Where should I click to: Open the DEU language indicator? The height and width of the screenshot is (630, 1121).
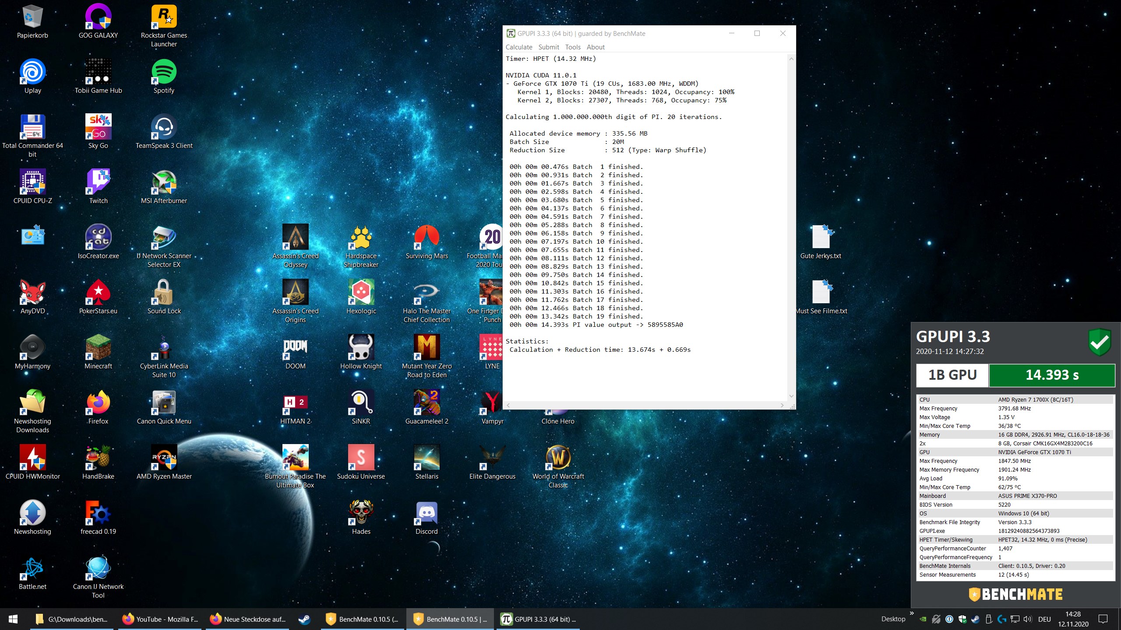(x=1044, y=619)
